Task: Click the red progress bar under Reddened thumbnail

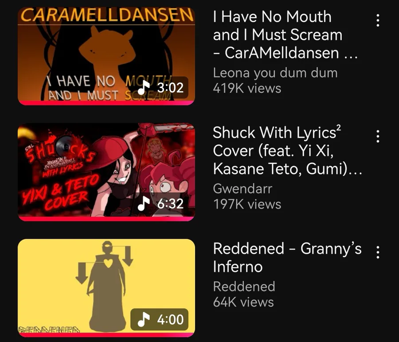Action: coord(106,335)
